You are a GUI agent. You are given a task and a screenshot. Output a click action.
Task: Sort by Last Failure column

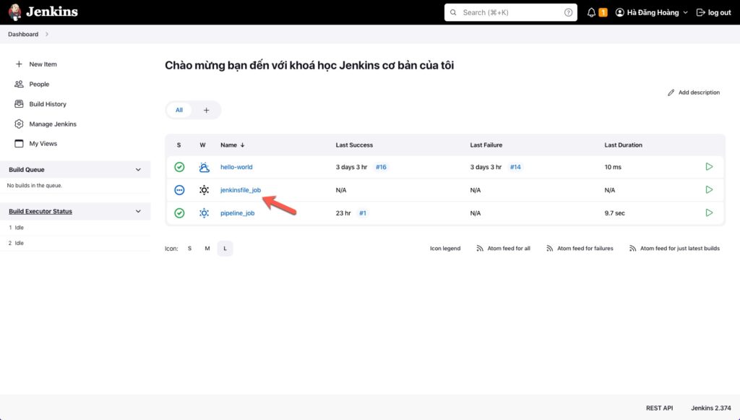(486, 145)
